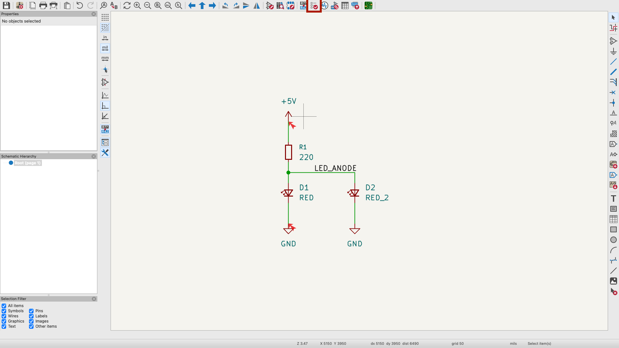The height and width of the screenshot is (348, 619).
Task: Select the Add Wire tool
Action: click(x=613, y=62)
